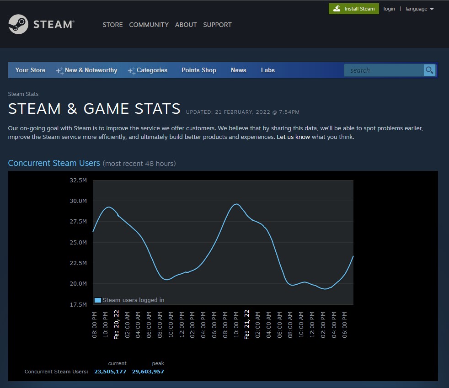Open the language dropdown
The height and width of the screenshot is (388, 449).
(x=419, y=9)
